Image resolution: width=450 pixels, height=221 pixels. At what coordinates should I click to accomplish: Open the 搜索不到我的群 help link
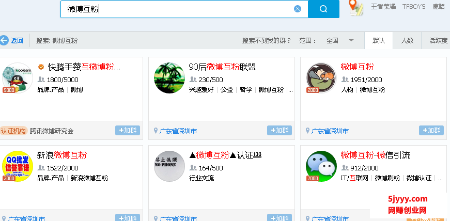[266, 40]
